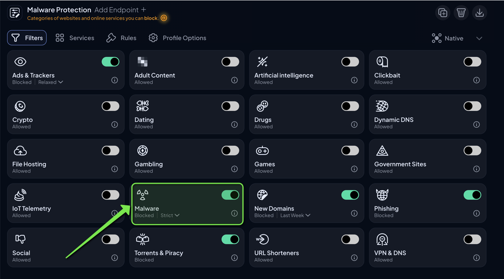Show info for Artificial intelligence filter
This screenshot has width=504, height=279.
point(354,80)
